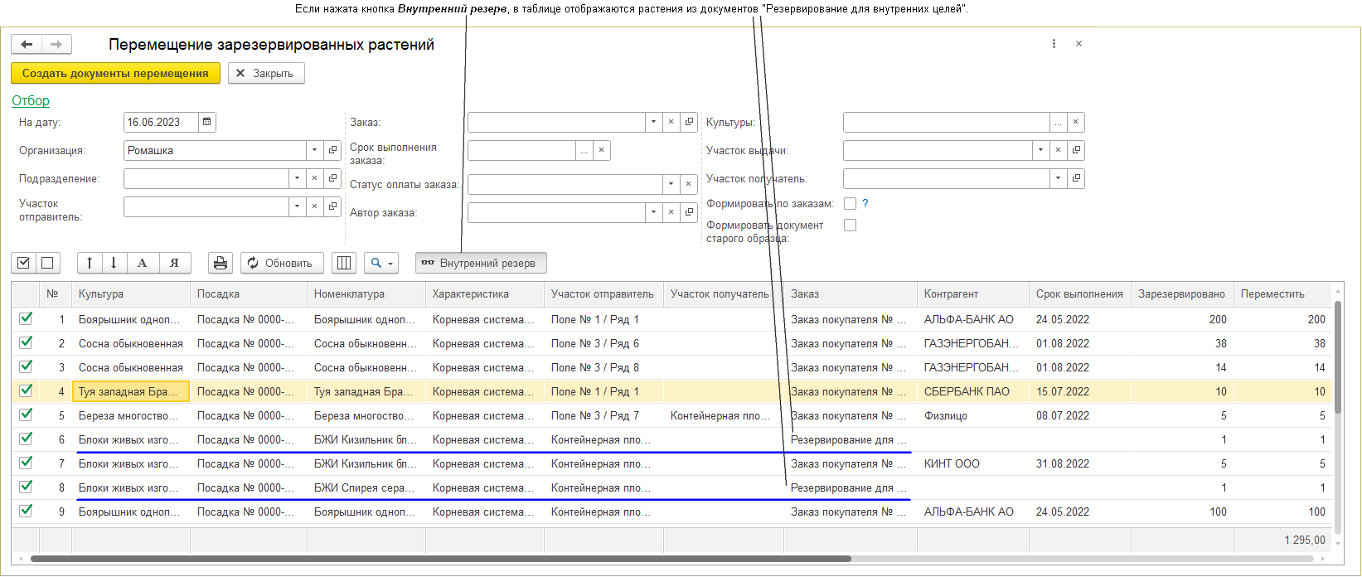Open column settings icon
Screen dimensions: 1362x577
point(344,263)
